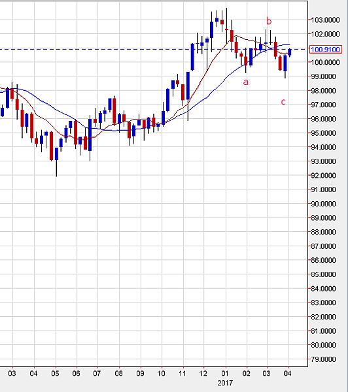Screen dimensions: 348x392
Task: Click the current price label 100.9100
Action: click(x=326, y=50)
